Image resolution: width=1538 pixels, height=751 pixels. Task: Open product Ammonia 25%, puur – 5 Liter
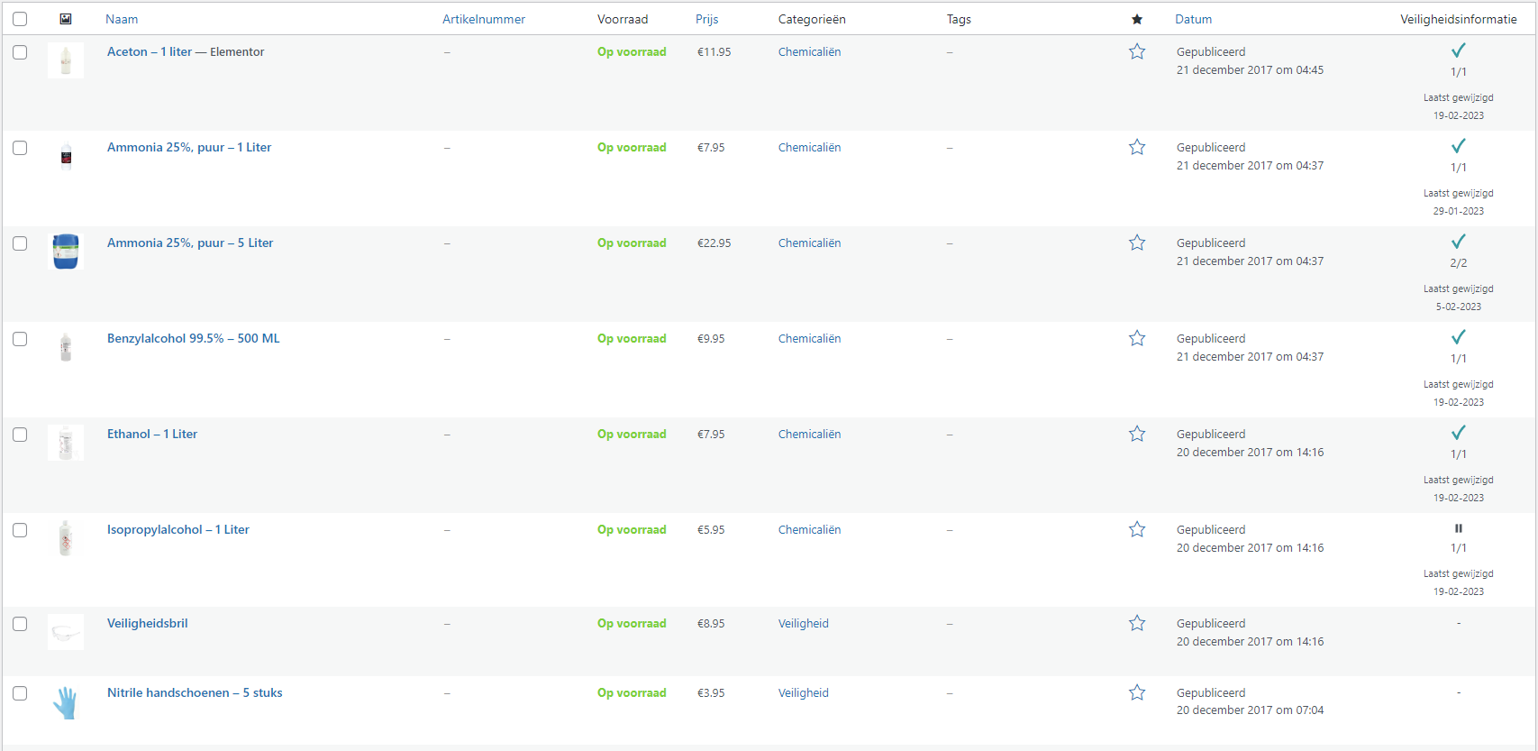click(190, 243)
